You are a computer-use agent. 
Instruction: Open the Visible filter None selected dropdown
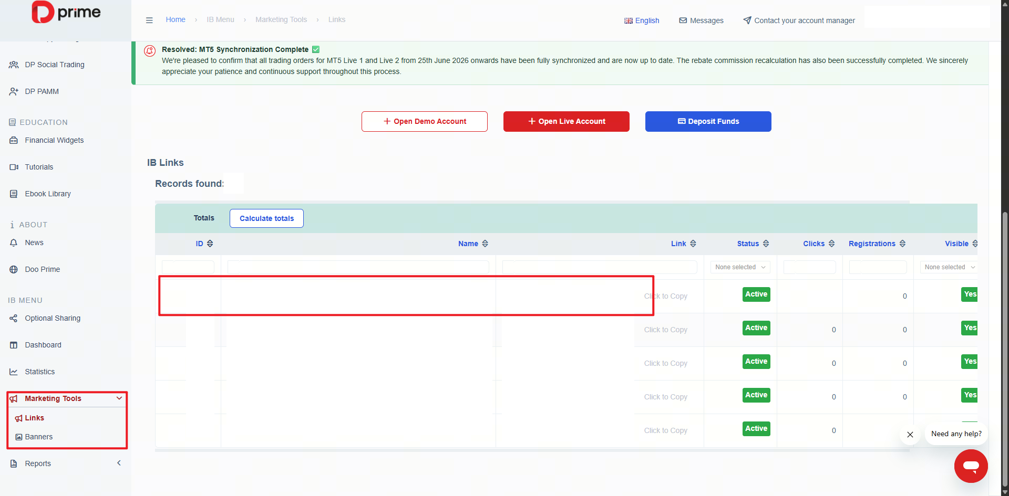pos(949,267)
